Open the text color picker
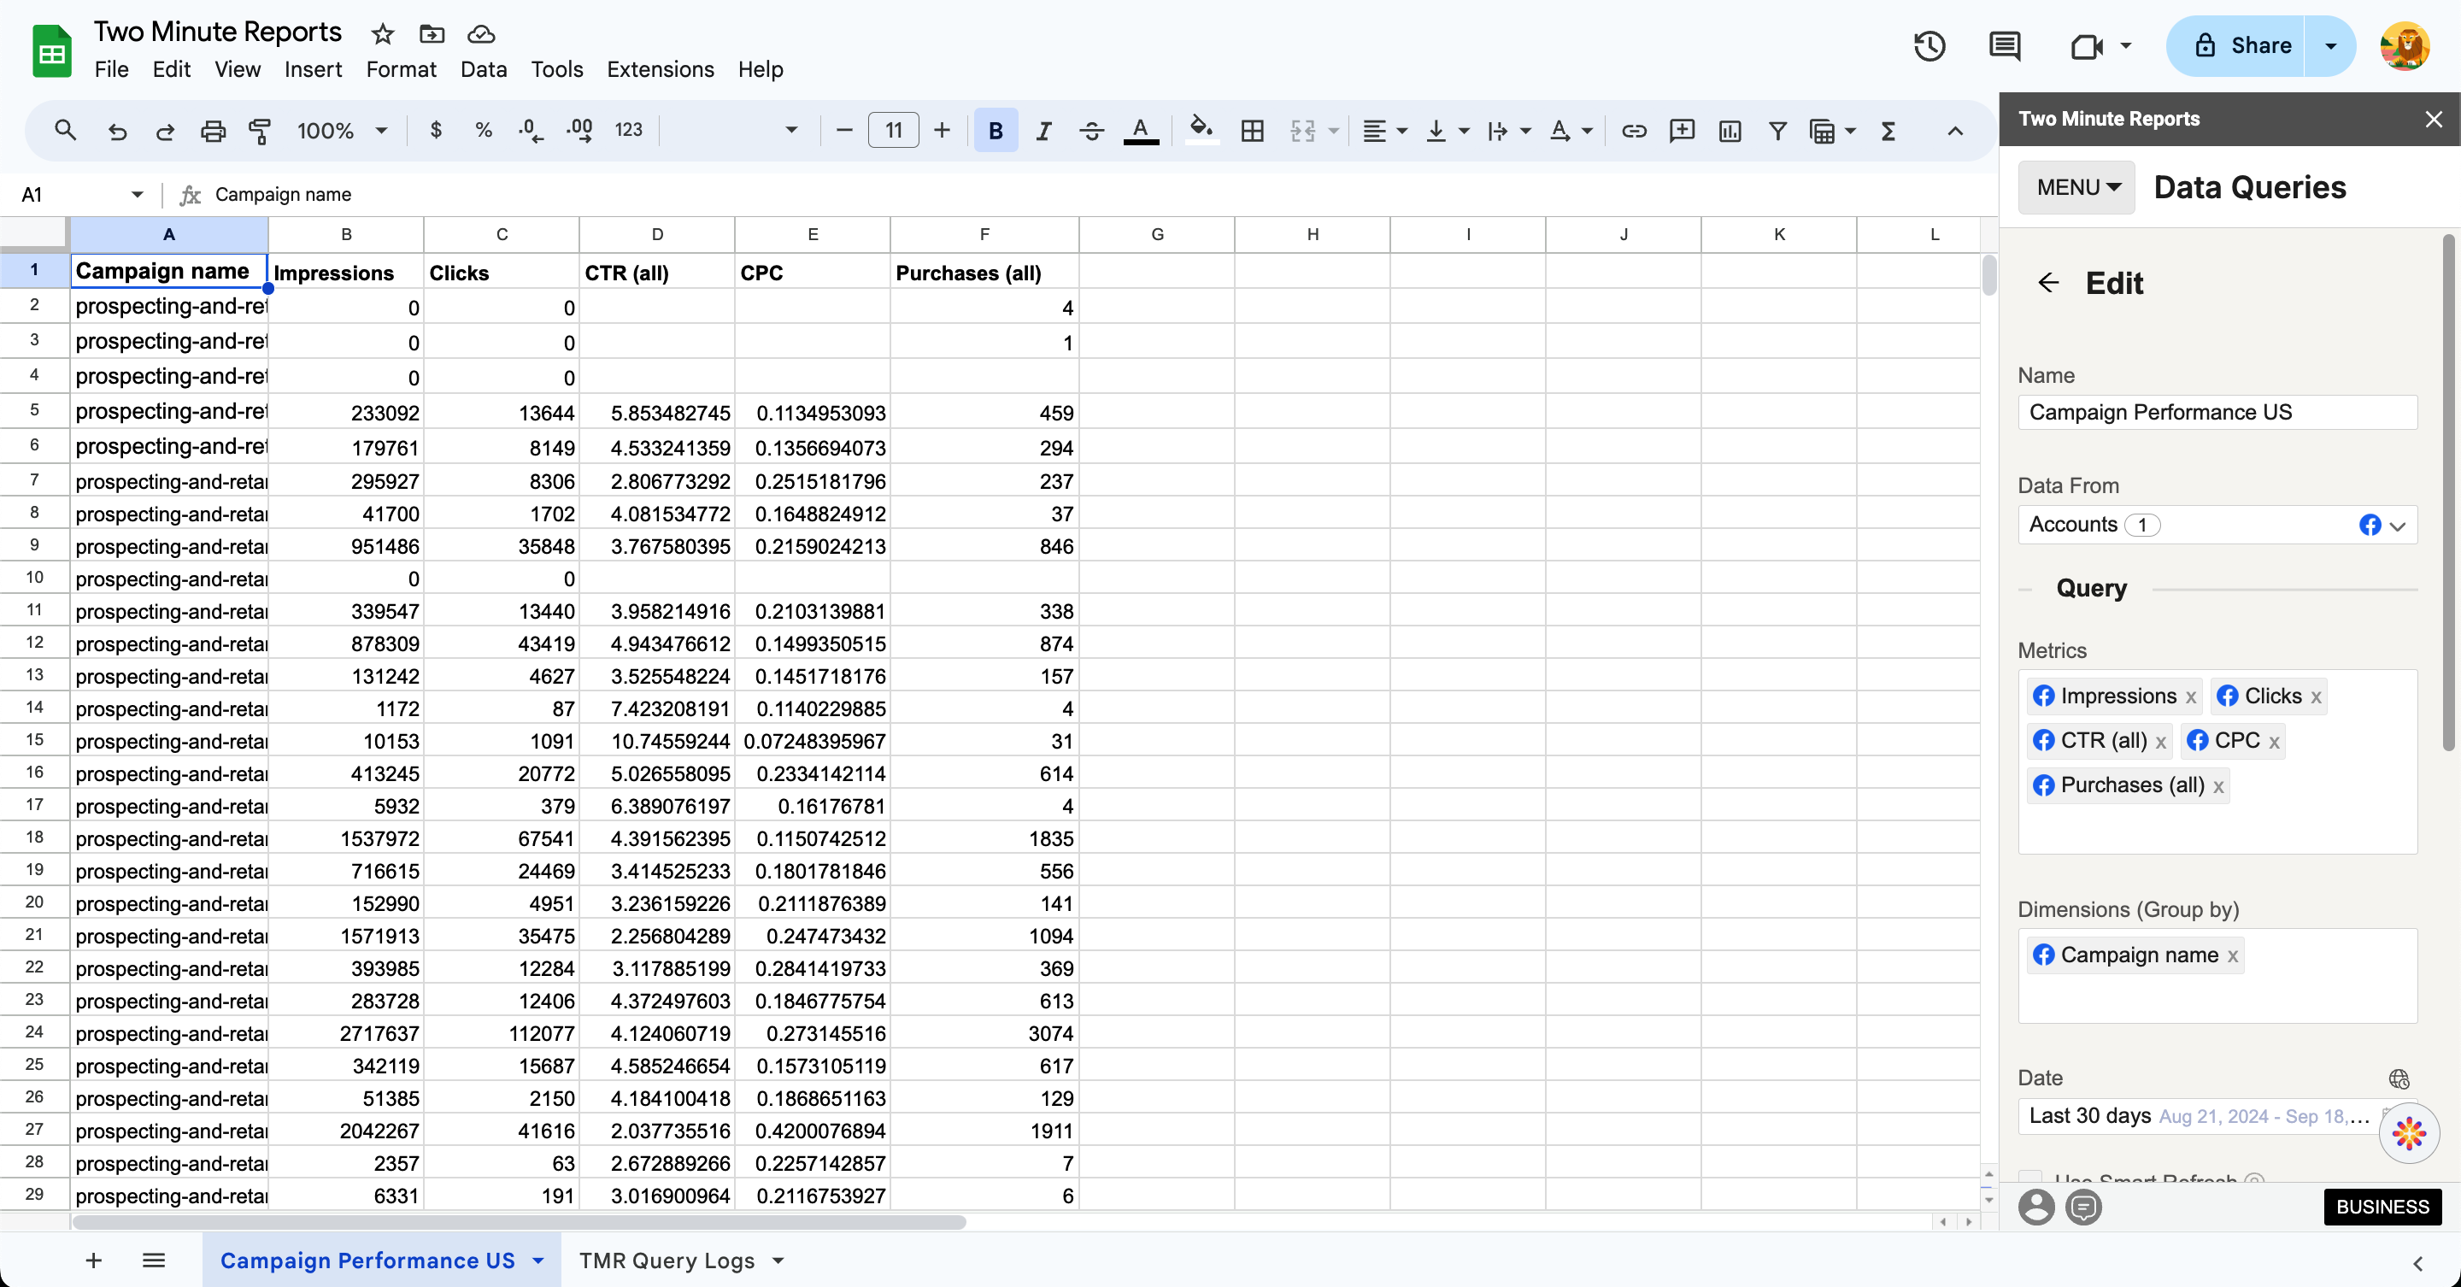Screen dimensions: 2461x1287 1141,130
